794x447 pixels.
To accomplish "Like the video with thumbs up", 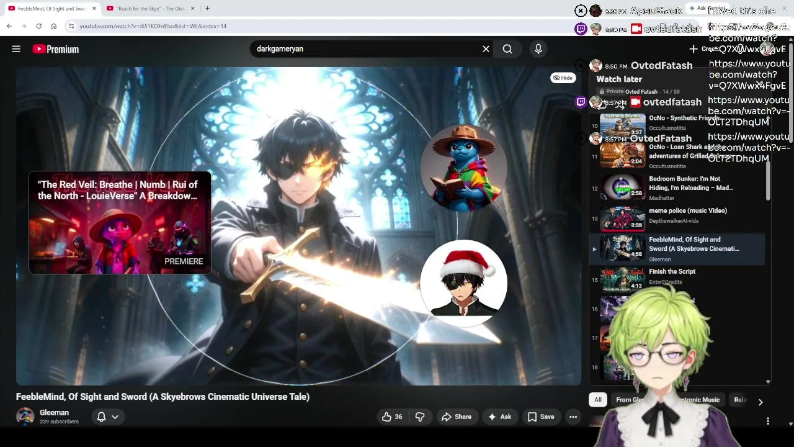I will [x=392, y=417].
